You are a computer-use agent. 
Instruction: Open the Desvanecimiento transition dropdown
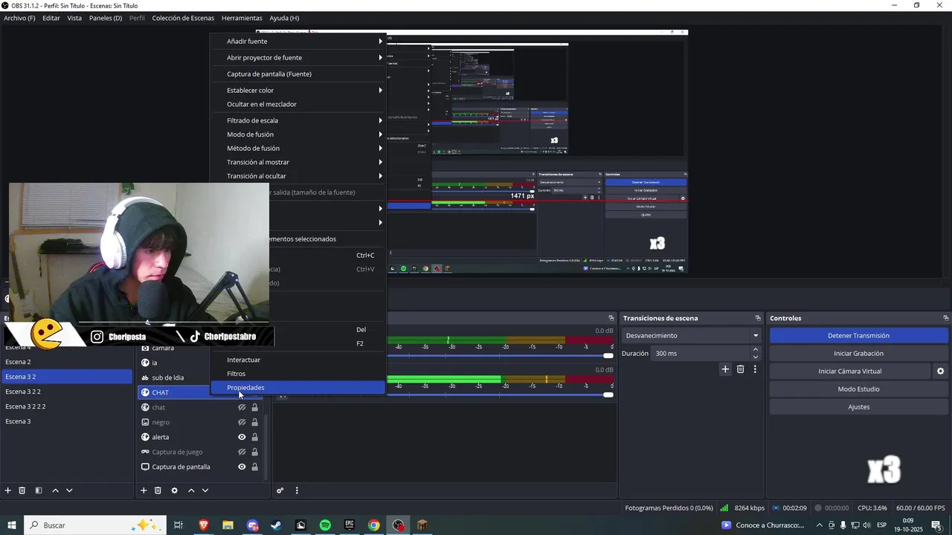point(692,336)
